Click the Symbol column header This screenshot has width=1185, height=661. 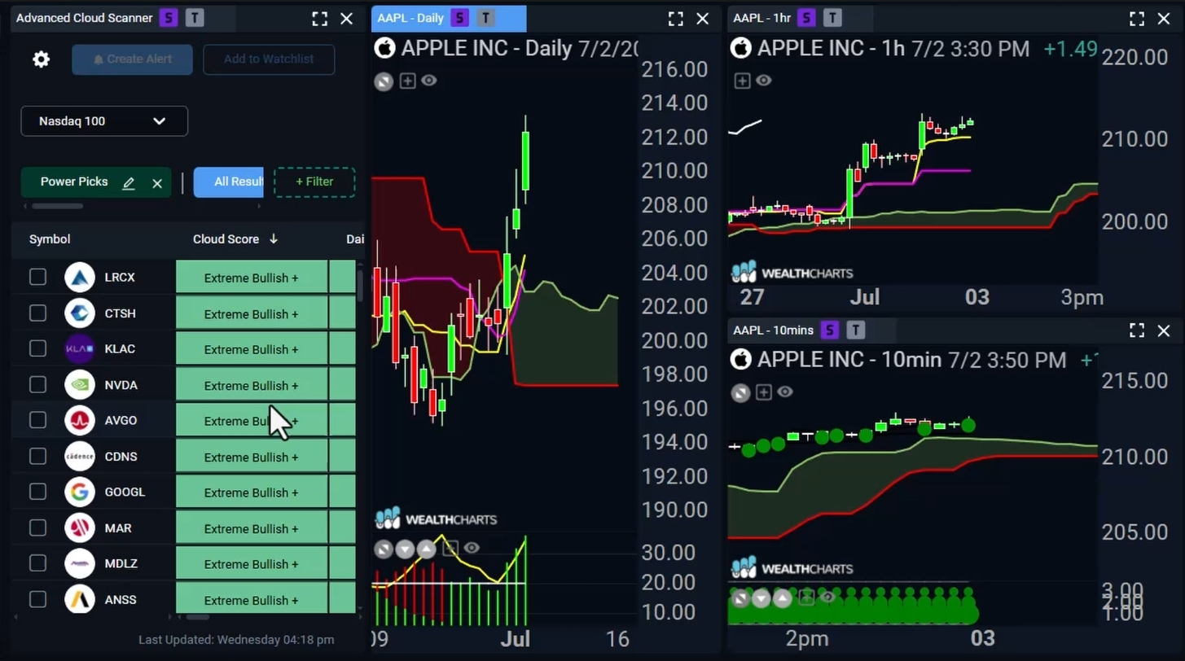tap(50, 239)
